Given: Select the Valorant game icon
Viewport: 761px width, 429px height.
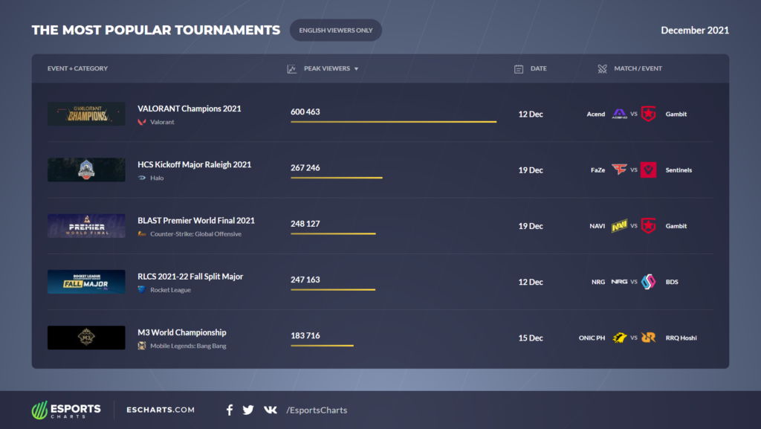Looking at the screenshot, I should [141, 122].
